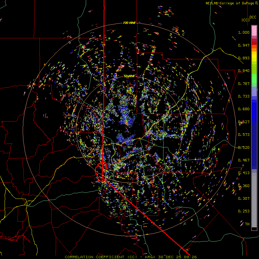Click the gray color bar segment

254,200
